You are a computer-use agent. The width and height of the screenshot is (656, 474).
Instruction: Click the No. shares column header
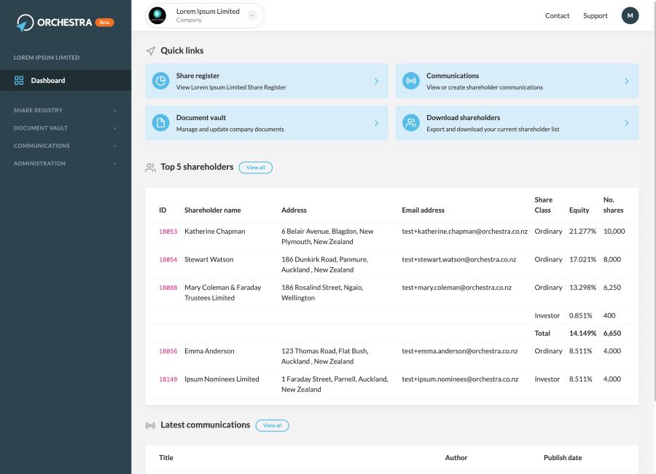613,205
